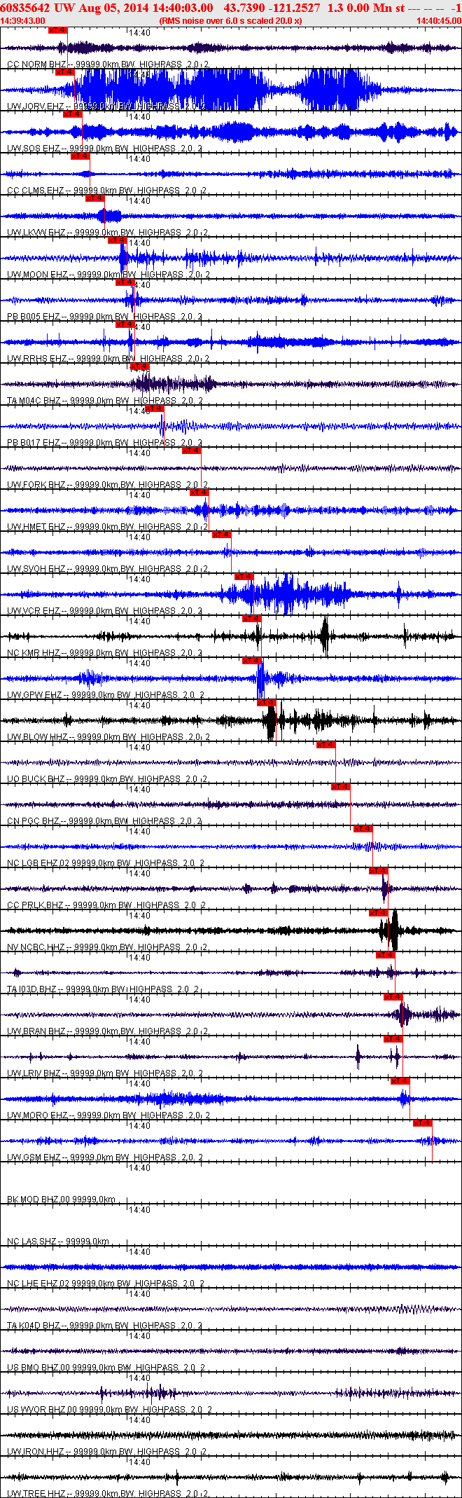Click the CC CLMS EHZ station label
Screen dimensions: 462x1498
(x=36, y=191)
